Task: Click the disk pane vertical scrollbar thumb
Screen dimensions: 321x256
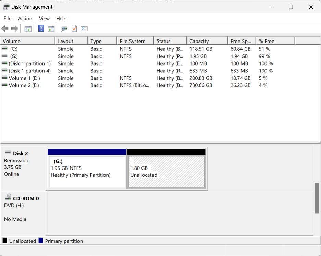Action: [317, 198]
